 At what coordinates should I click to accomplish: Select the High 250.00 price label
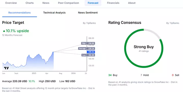(88, 43)
